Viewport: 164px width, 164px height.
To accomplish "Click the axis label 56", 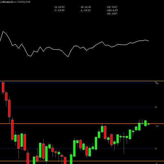I will coord(156,107).
